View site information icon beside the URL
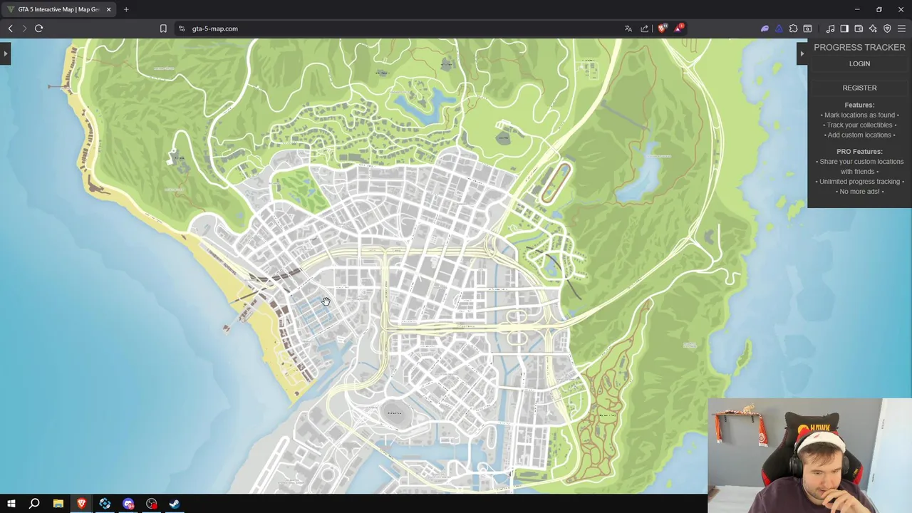The height and width of the screenshot is (513, 912). click(182, 28)
